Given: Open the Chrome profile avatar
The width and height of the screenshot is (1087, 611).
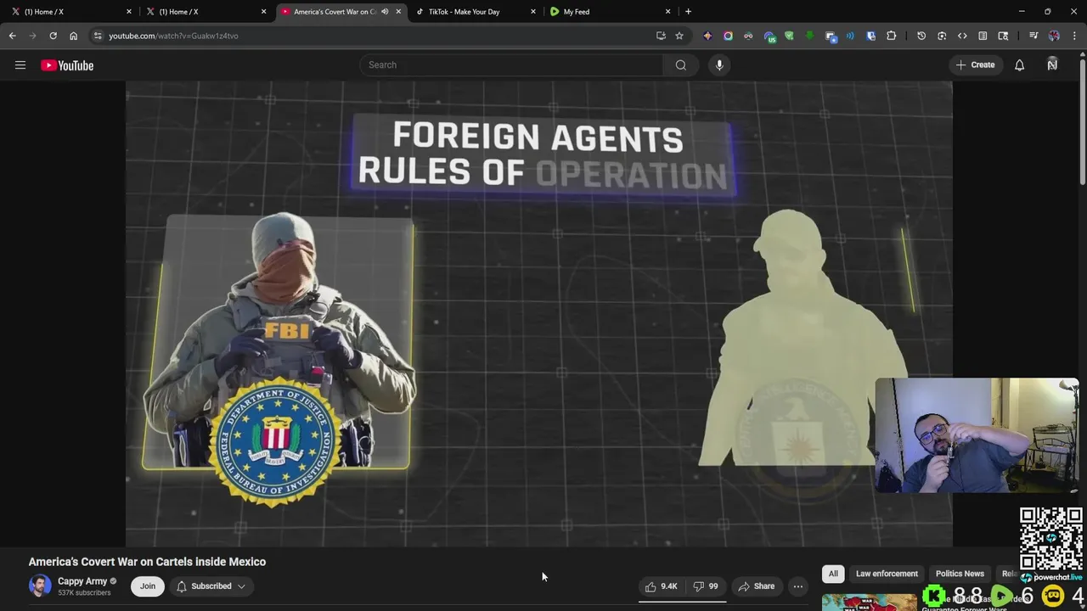Looking at the screenshot, I should pyautogui.click(x=1054, y=36).
